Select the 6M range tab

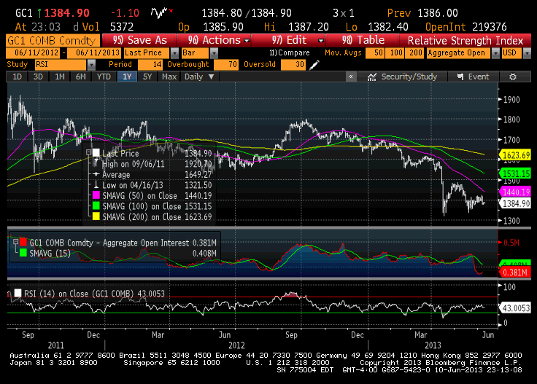[x=81, y=77]
